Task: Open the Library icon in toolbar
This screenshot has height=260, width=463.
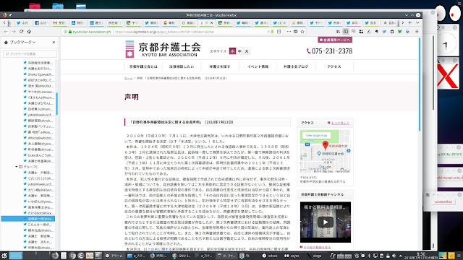Action: (x=339, y=32)
